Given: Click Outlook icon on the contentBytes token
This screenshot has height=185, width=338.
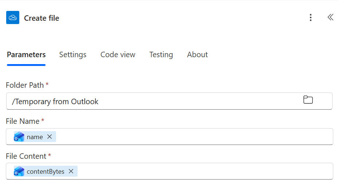Looking at the screenshot, I should [x=19, y=171].
